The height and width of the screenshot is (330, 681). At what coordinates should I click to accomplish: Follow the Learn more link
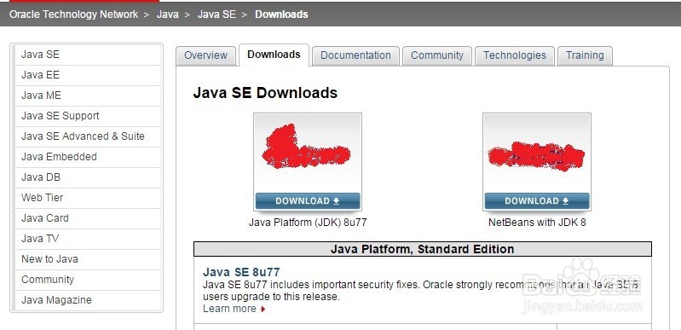coord(230,309)
